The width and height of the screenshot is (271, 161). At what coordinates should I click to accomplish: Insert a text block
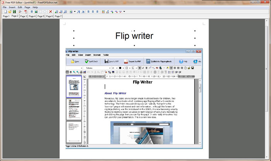coord(32,12)
